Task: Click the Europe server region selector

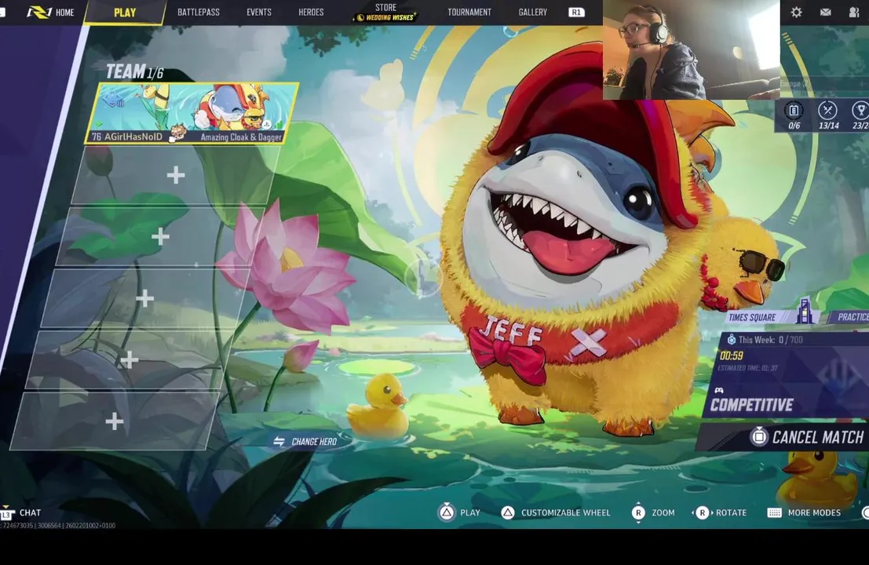Action: (x=824, y=84)
